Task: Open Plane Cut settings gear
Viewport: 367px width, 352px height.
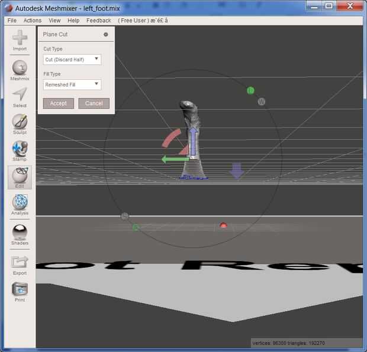Action: pyautogui.click(x=106, y=35)
